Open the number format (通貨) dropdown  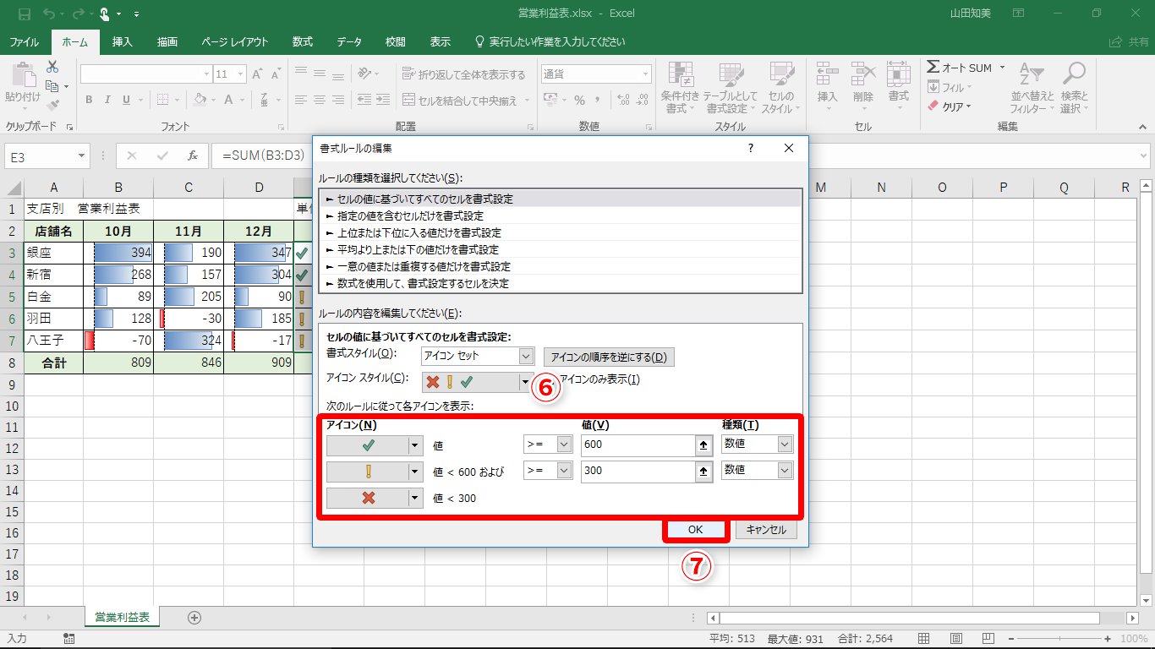[645, 74]
